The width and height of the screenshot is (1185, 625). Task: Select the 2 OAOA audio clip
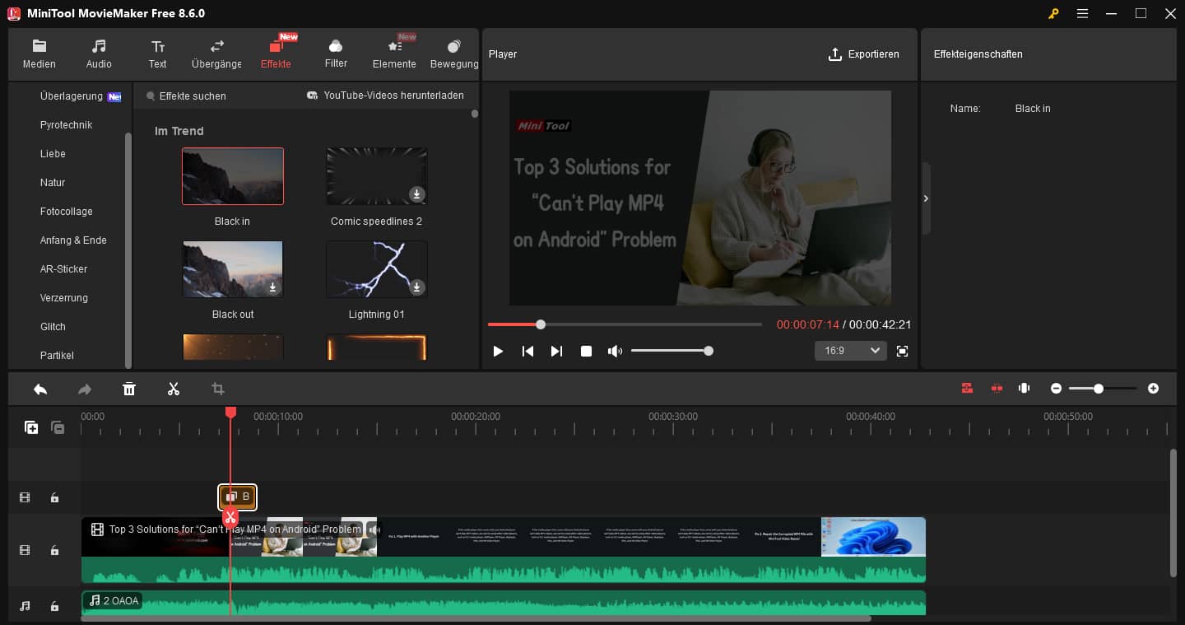[x=504, y=602]
